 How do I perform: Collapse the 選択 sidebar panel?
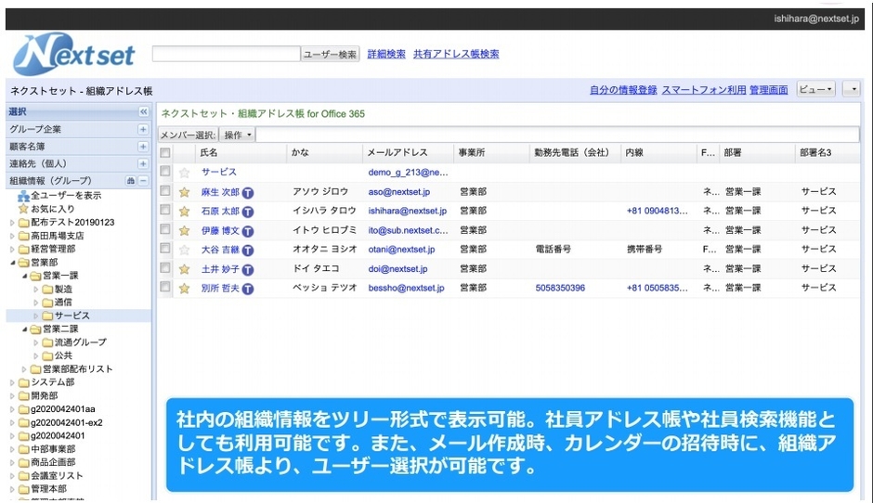(143, 112)
